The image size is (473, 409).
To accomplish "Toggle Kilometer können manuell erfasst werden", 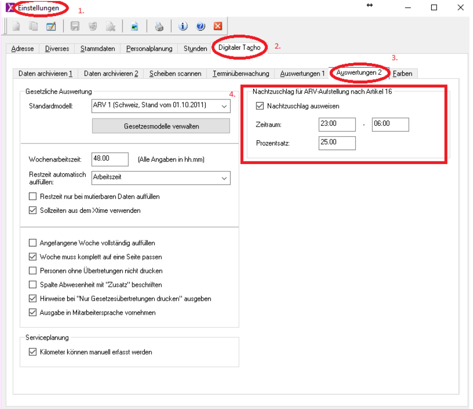I will (x=33, y=352).
